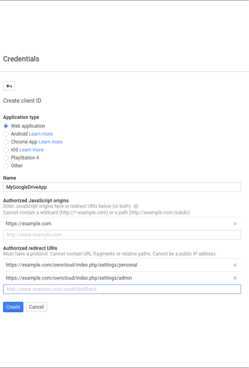The image size is (249, 368).
Task: Open the Chrome App Learn more link
Action: [x=50, y=142]
